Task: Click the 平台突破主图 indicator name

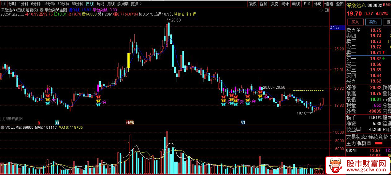Action: [x=56, y=10]
